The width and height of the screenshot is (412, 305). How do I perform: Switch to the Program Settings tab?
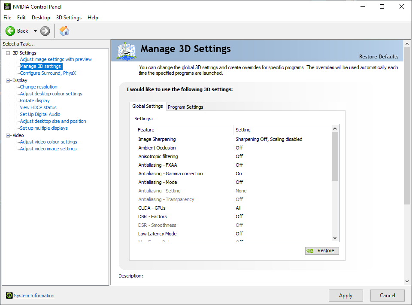pyautogui.click(x=185, y=107)
